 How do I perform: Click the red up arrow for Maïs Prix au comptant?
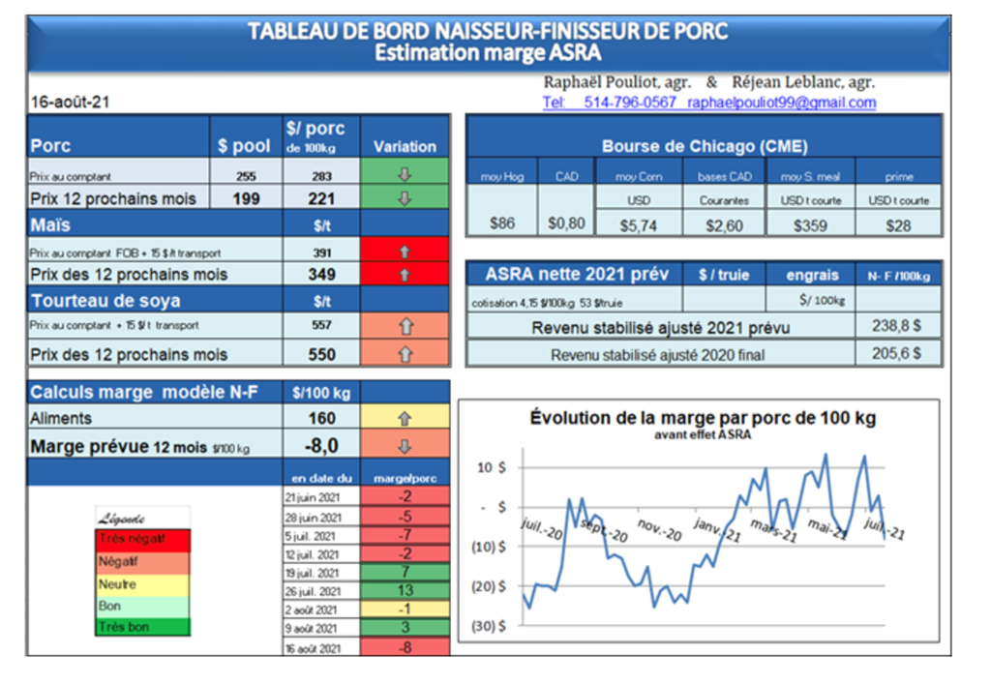pyautogui.click(x=405, y=251)
